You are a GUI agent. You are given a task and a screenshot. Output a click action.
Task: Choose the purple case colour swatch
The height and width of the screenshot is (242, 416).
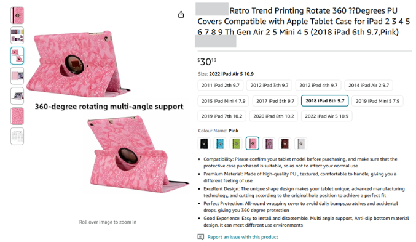pyautogui.click(x=269, y=143)
